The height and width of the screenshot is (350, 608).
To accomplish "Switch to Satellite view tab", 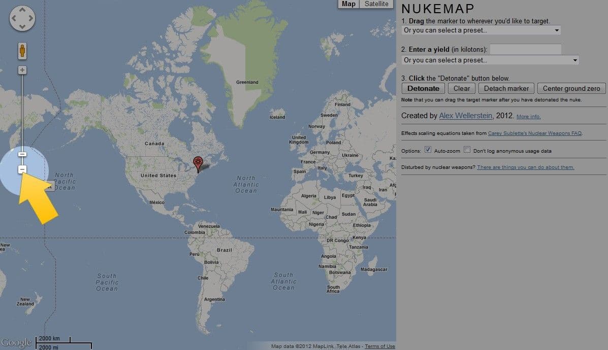I will [x=376, y=4].
